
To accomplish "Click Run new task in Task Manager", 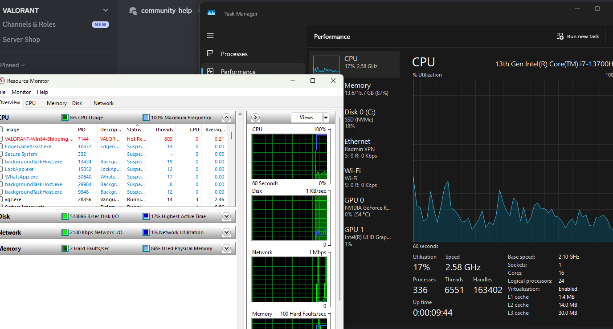I will tap(578, 37).
